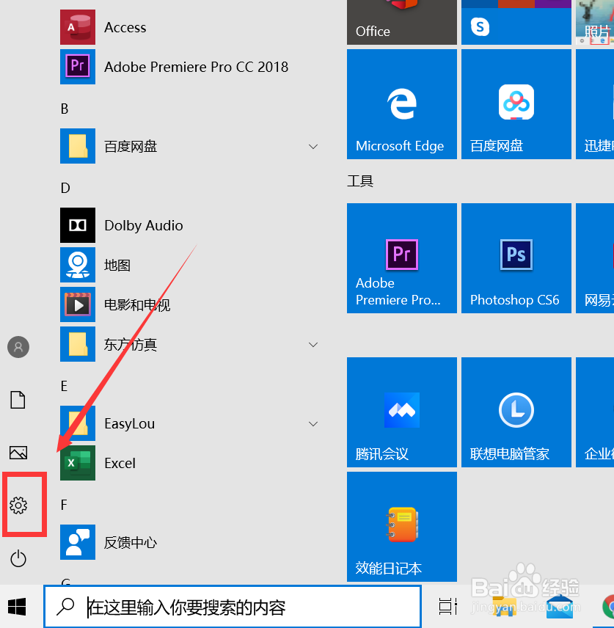The height and width of the screenshot is (628, 614).
Task: Open Documents from Start sidebar
Action: click(x=18, y=400)
